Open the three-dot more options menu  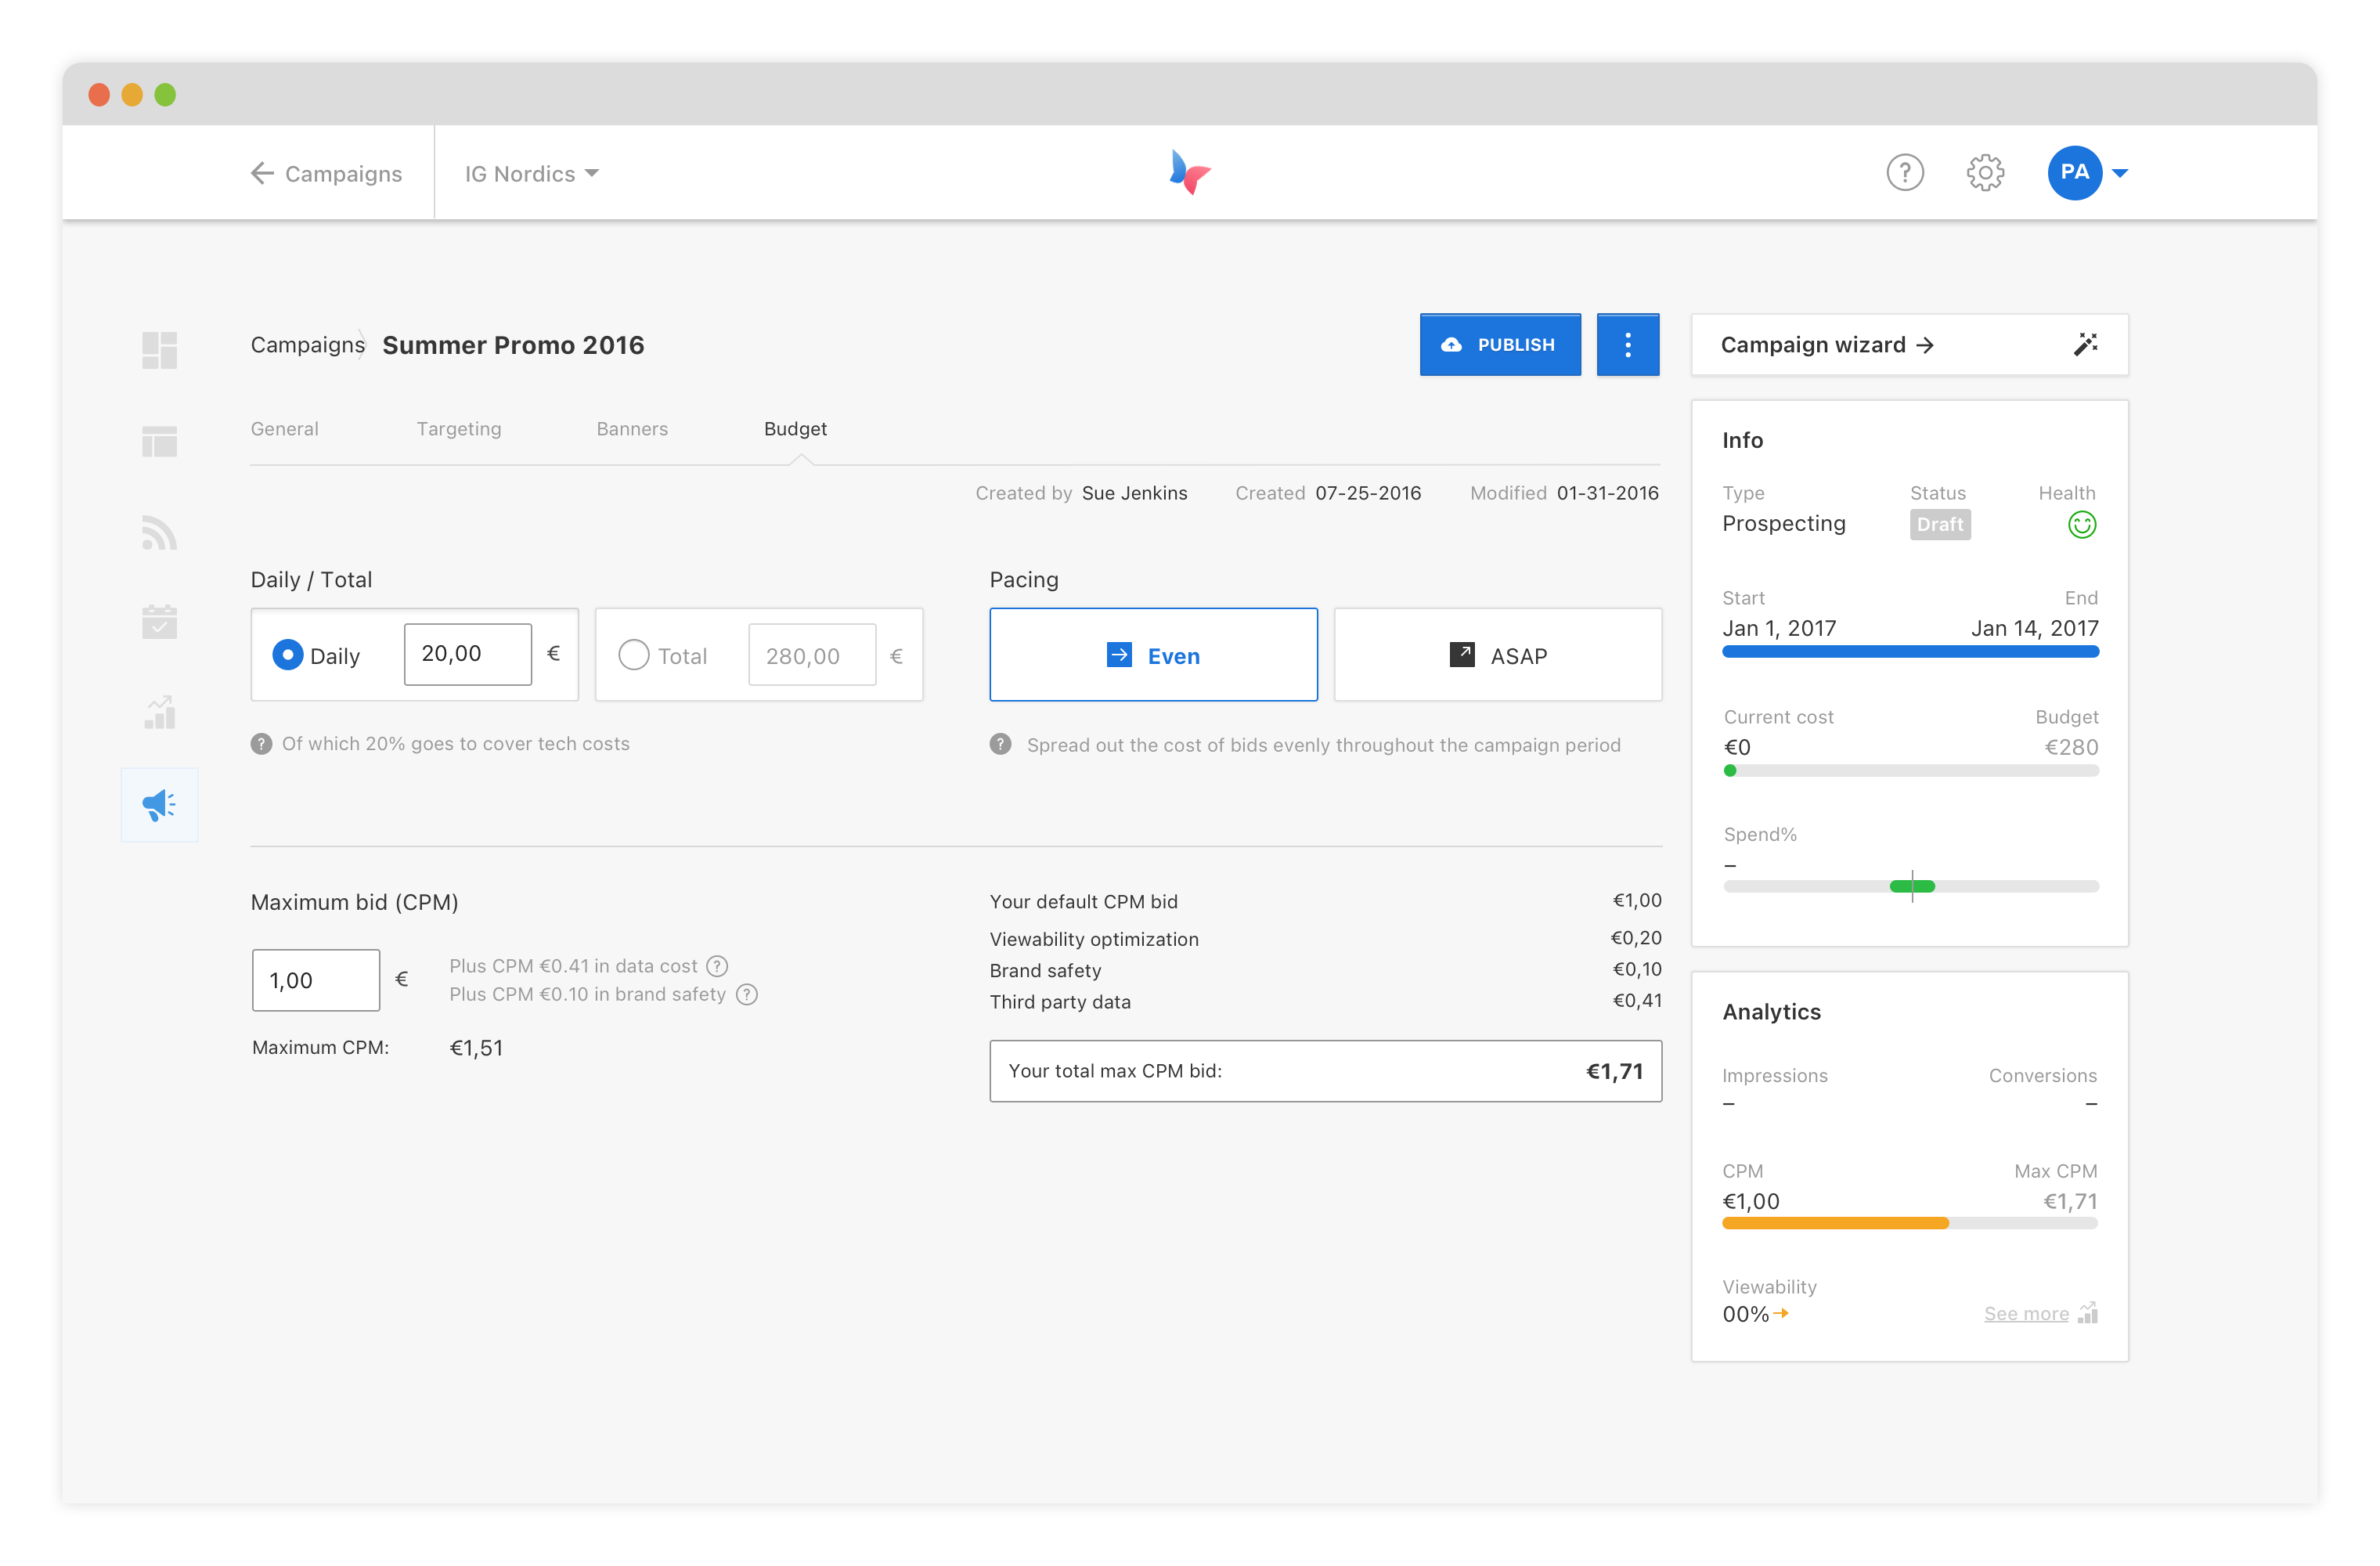point(1627,345)
